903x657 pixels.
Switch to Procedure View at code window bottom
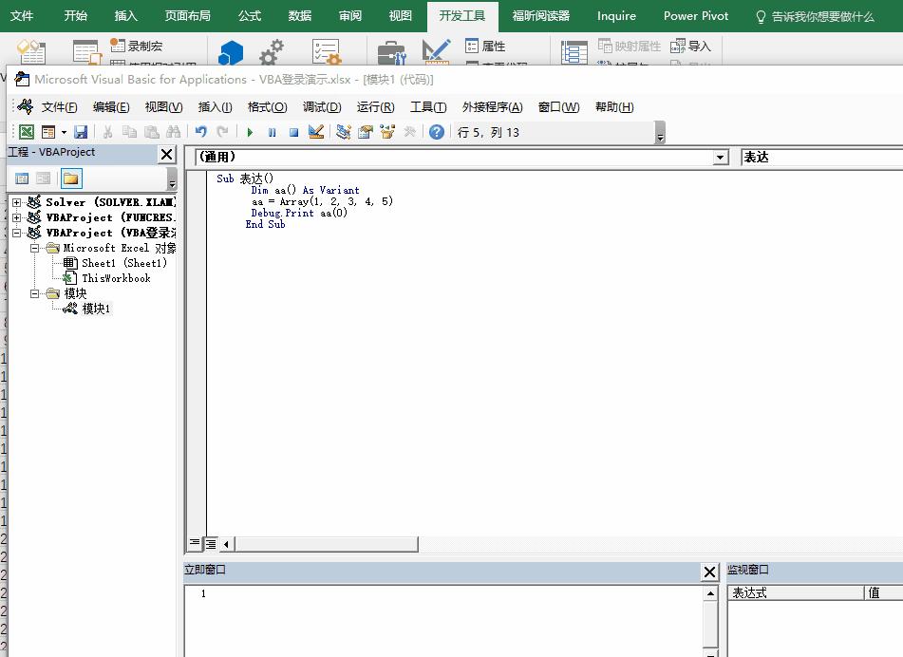point(195,544)
